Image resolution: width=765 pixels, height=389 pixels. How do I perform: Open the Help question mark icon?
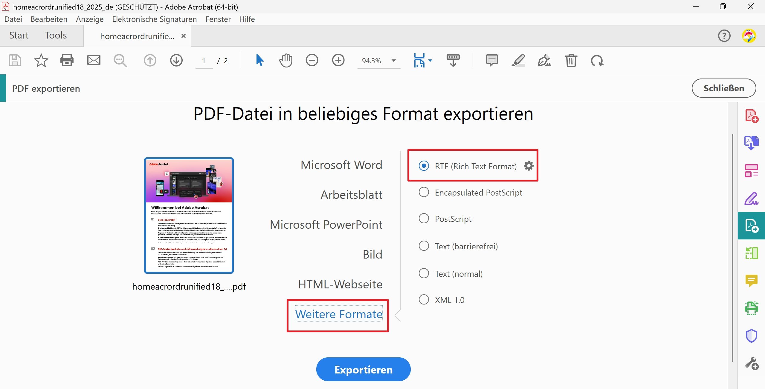tap(724, 36)
